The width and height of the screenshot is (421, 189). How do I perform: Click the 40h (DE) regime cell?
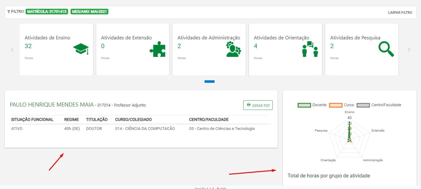pyautogui.click(x=72, y=128)
